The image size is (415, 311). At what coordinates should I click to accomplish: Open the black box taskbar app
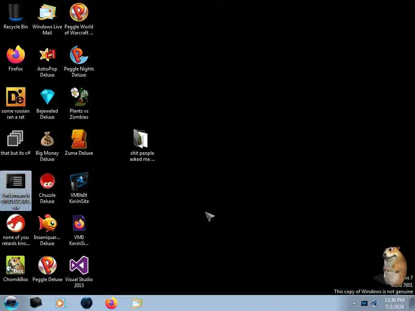click(x=36, y=303)
